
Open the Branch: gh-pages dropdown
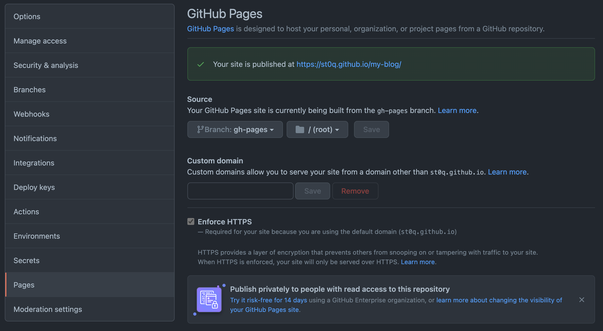(x=235, y=129)
